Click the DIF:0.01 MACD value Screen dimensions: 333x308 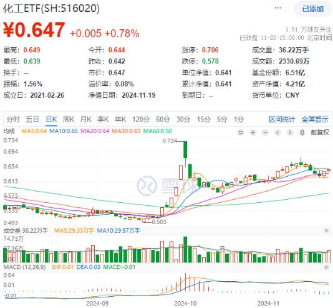click(x=63, y=267)
